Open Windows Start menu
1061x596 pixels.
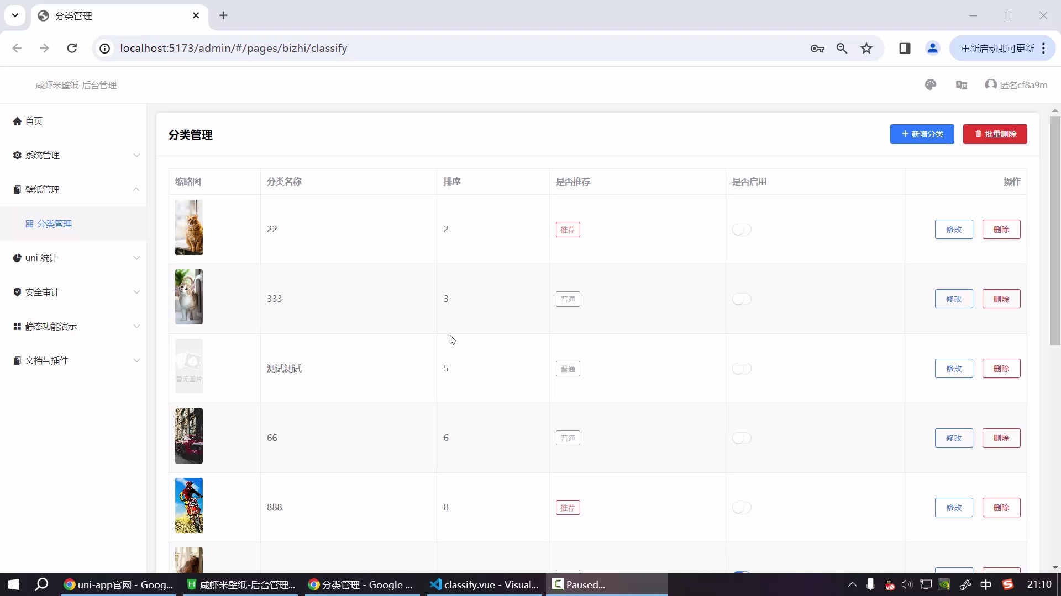pyautogui.click(x=14, y=584)
